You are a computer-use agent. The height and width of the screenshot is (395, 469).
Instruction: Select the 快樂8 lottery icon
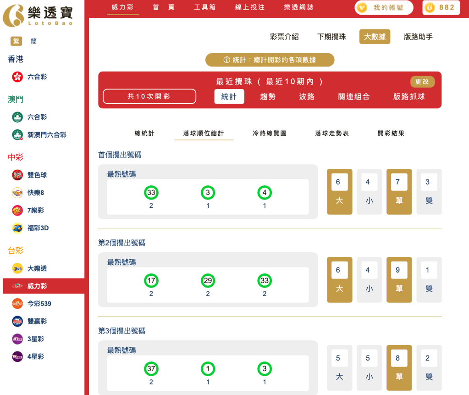pos(17,193)
